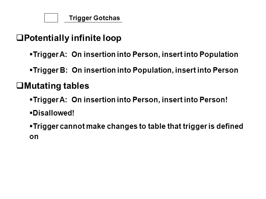Click the word Disallowed!

53,113
